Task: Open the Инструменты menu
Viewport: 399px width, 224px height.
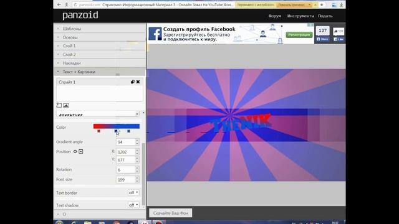Action: point(300,16)
